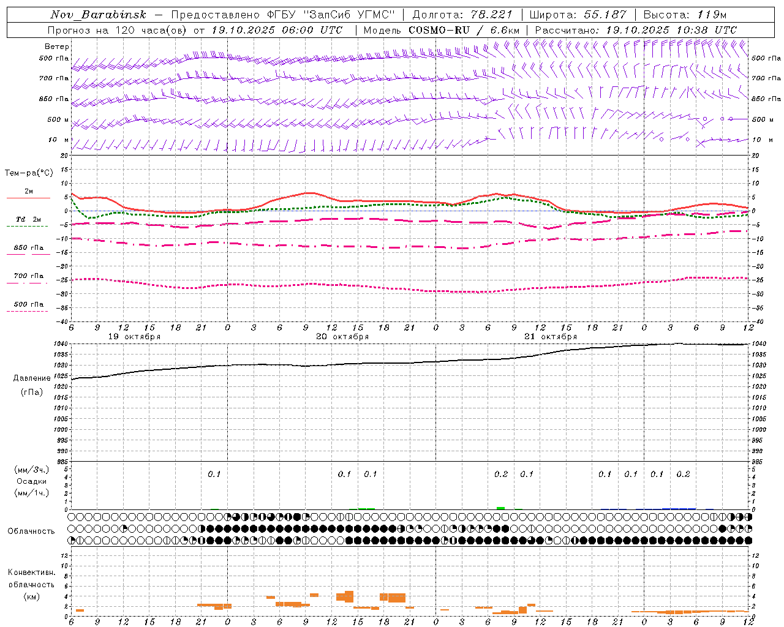Click the Ветер panel label
784x627 pixels.
tap(57, 47)
